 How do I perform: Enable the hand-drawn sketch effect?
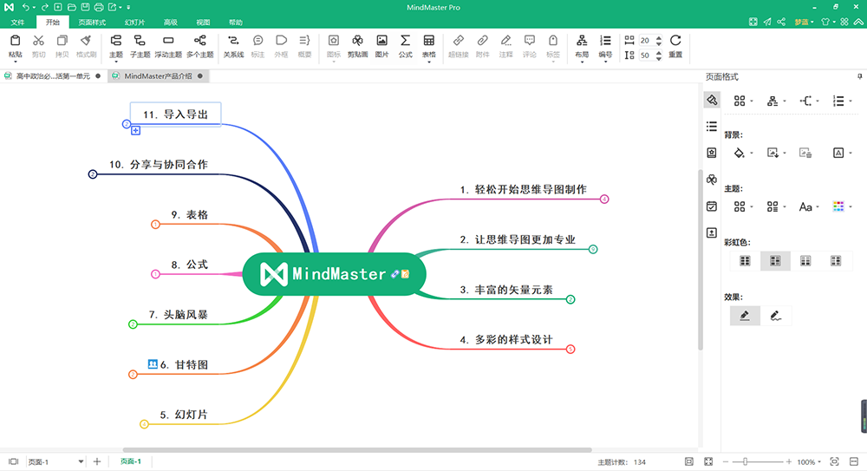(776, 316)
